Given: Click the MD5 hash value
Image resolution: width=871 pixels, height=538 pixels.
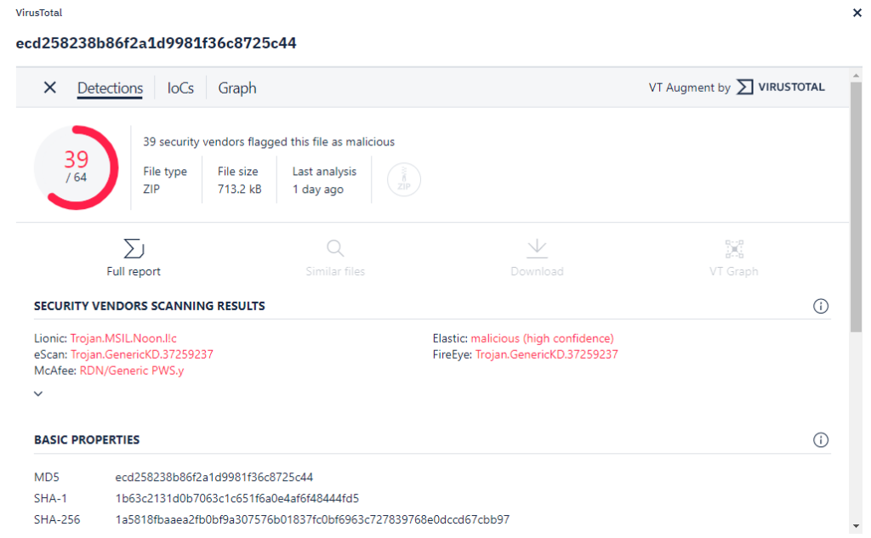Looking at the screenshot, I should pos(213,477).
